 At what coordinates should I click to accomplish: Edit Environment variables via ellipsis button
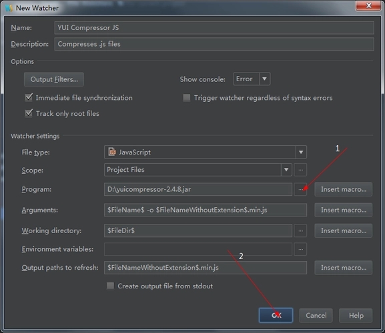pyautogui.click(x=300, y=249)
